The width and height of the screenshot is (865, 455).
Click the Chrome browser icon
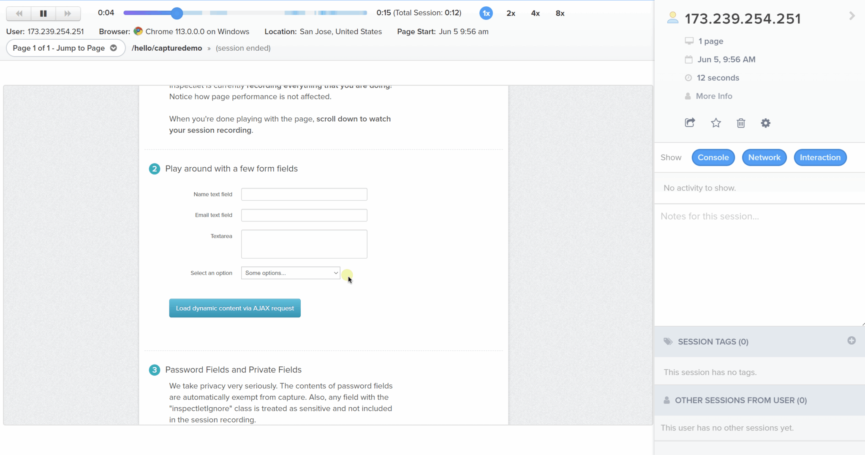pos(138,31)
